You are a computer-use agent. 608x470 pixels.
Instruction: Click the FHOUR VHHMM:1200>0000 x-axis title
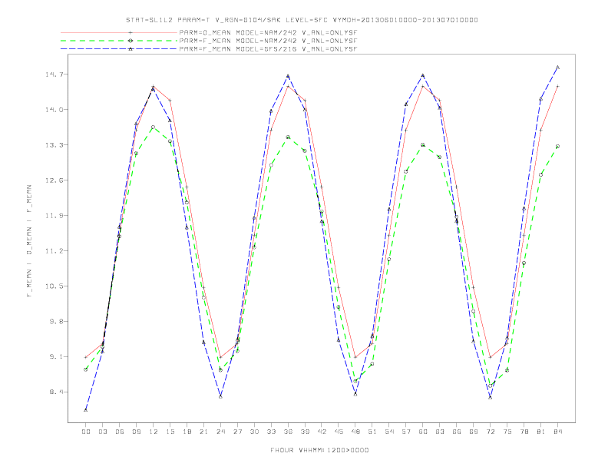pos(319,450)
